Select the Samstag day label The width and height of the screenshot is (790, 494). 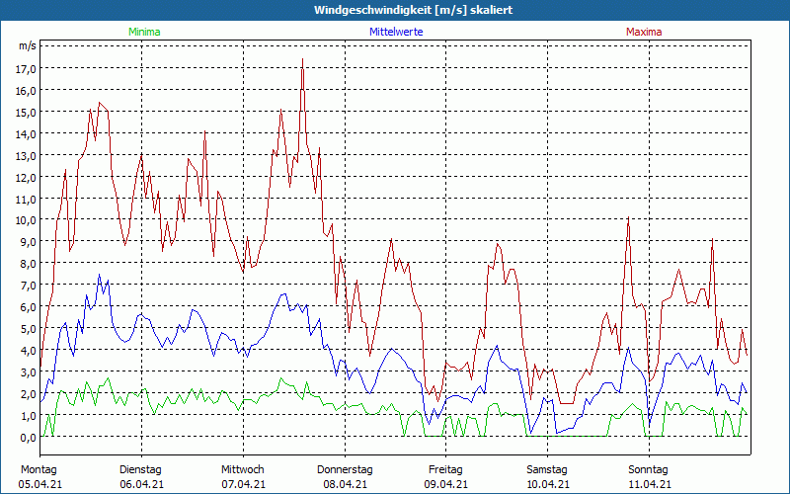[547, 469]
